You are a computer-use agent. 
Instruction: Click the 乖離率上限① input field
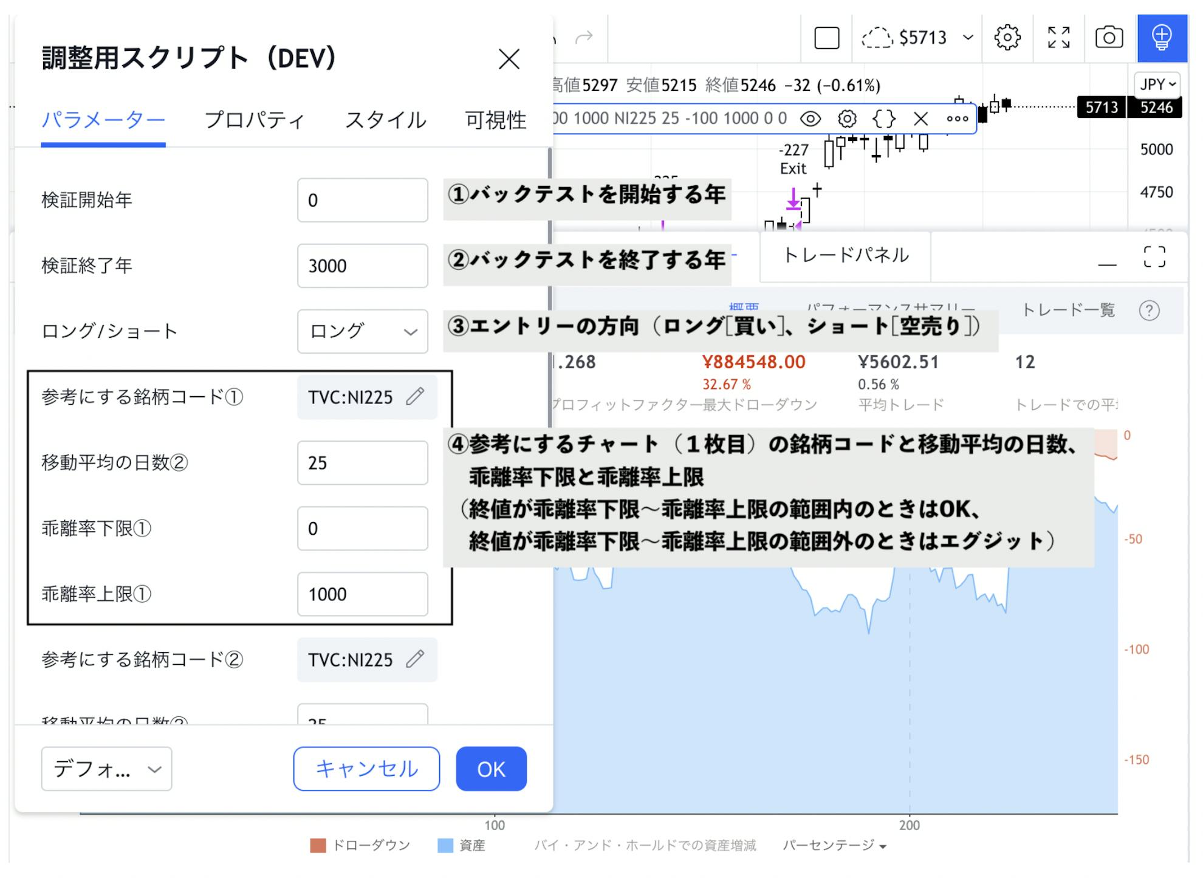pos(363,594)
